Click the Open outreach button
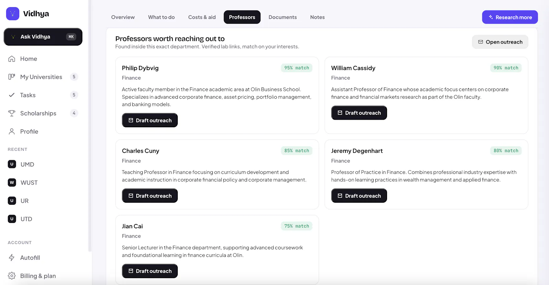The image size is (549, 285). click(x=500, y=42)
